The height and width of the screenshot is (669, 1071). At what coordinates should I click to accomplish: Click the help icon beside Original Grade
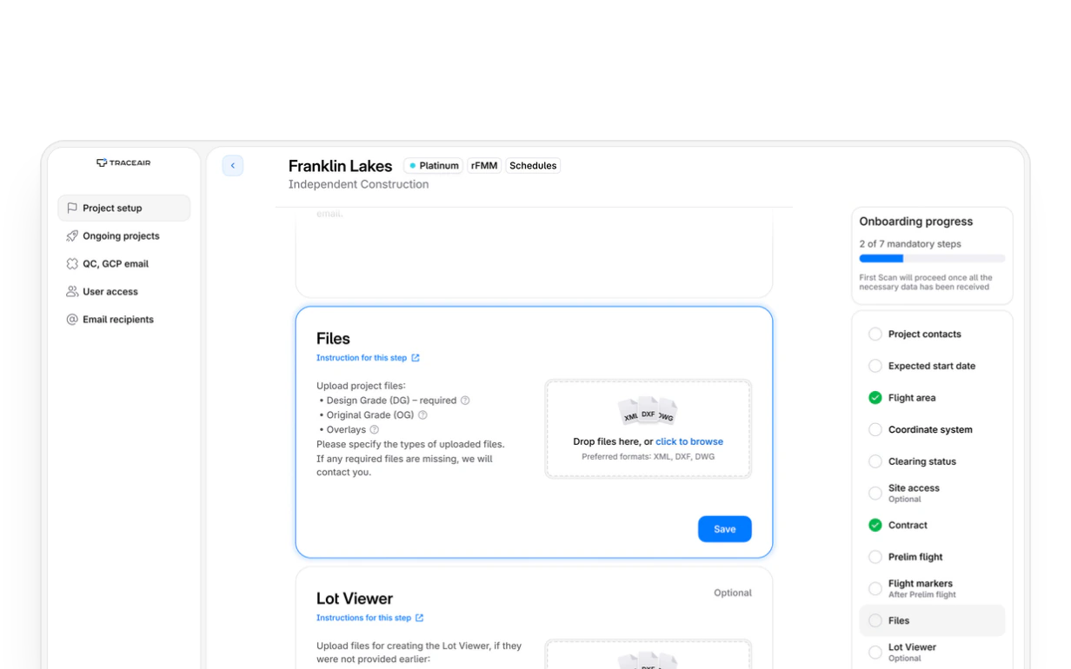point(422,415)
